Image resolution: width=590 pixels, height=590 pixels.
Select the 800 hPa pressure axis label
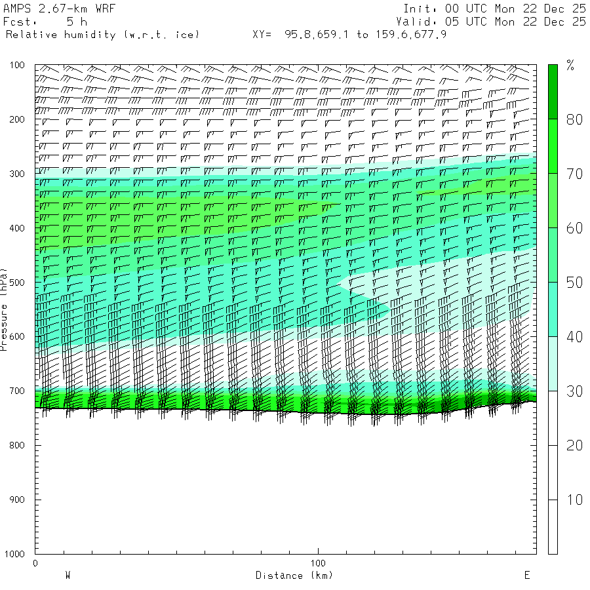pos(17,445)
